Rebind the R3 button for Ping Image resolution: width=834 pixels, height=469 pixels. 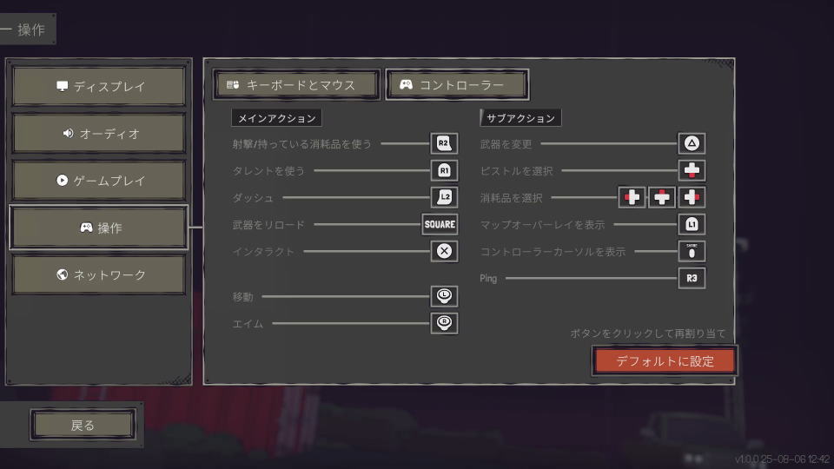(x=692, y=278)
